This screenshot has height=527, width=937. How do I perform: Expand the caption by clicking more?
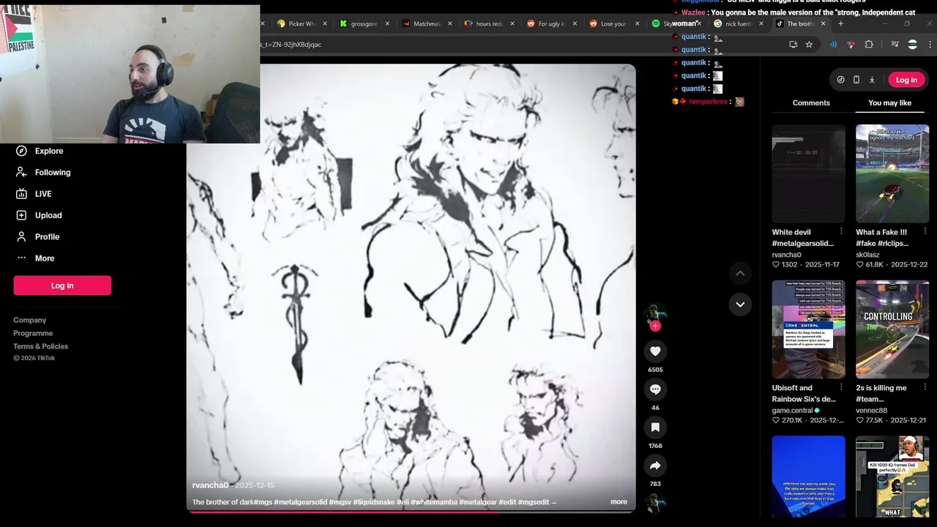tap(619, 502)
